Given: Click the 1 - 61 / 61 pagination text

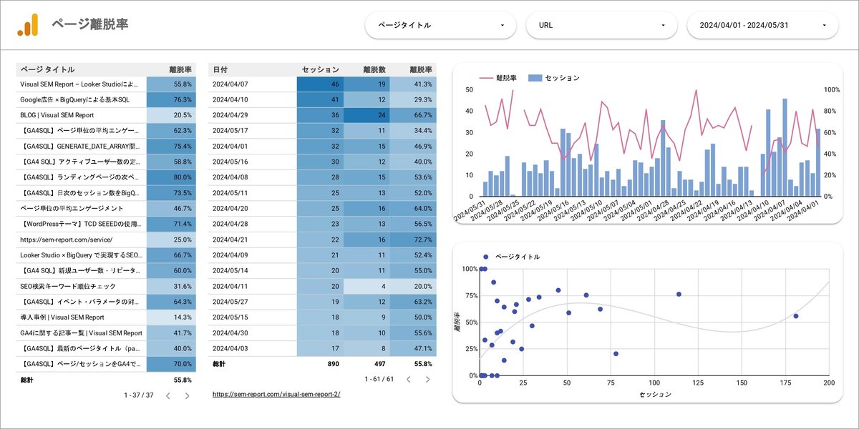Looking at the screenshot, I should click(x=379, y=379).
